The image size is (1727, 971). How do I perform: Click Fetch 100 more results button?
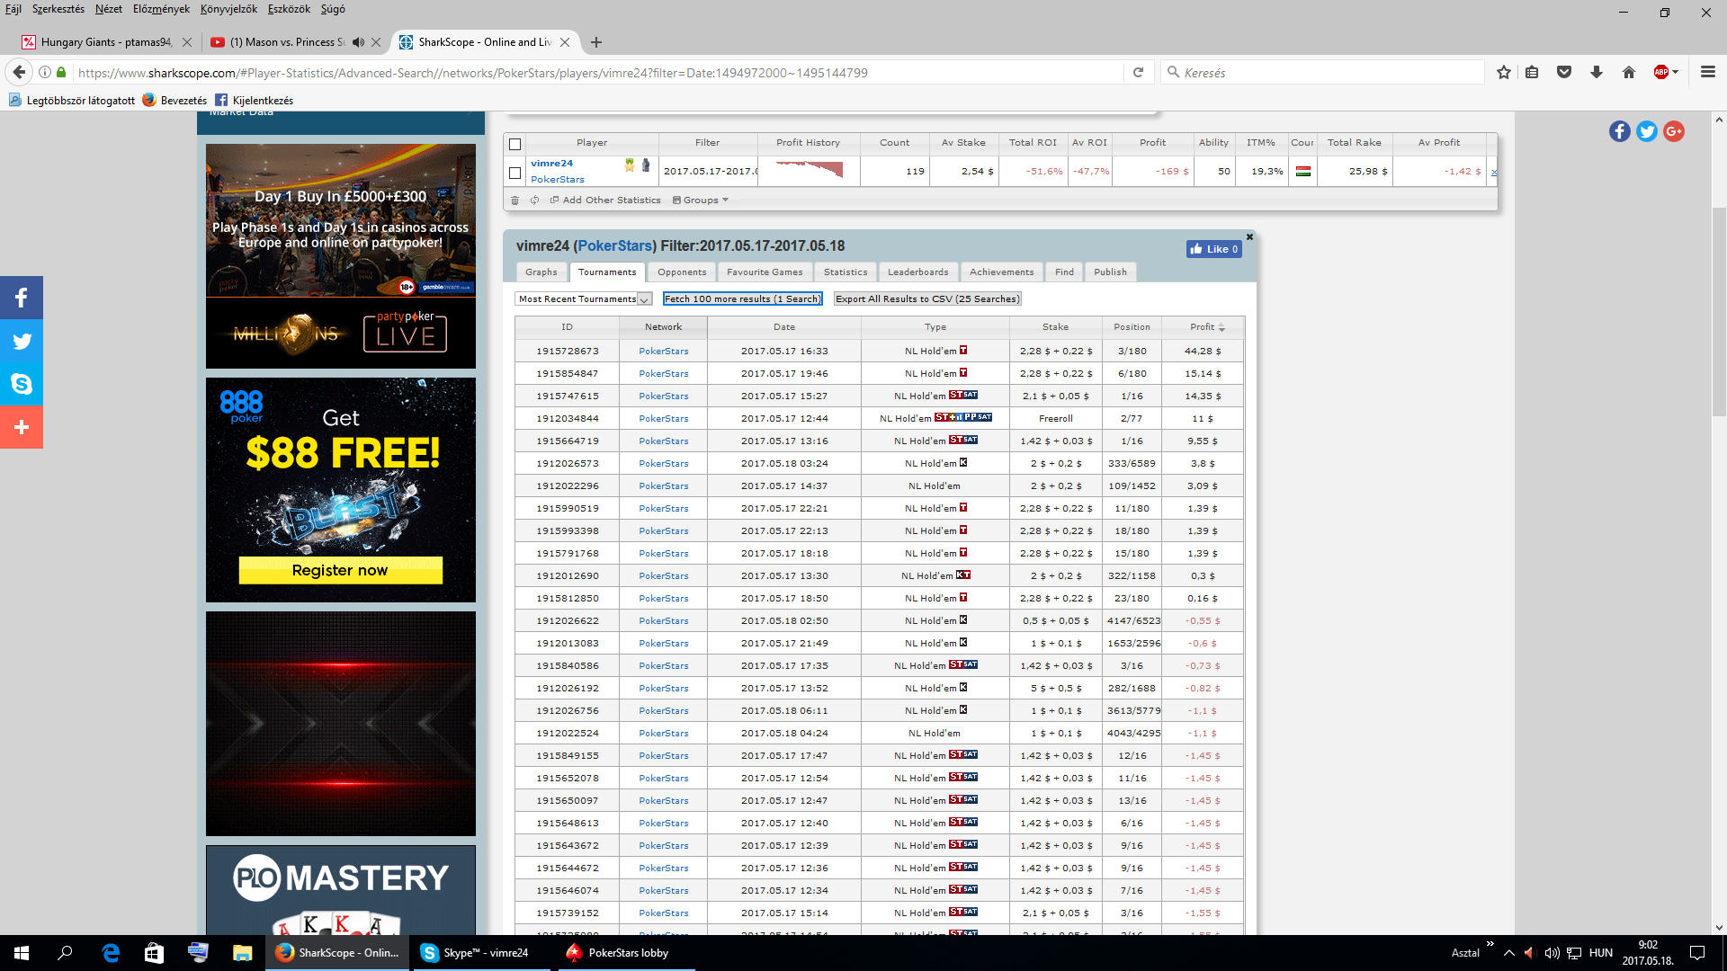(742, 299)
